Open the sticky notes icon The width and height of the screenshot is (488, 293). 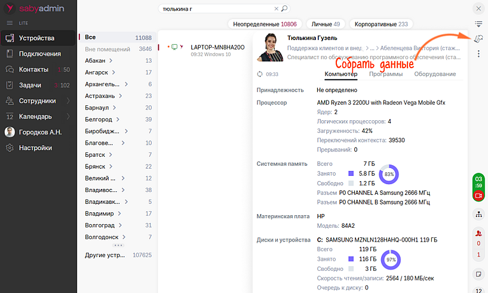tap(478, 274)
